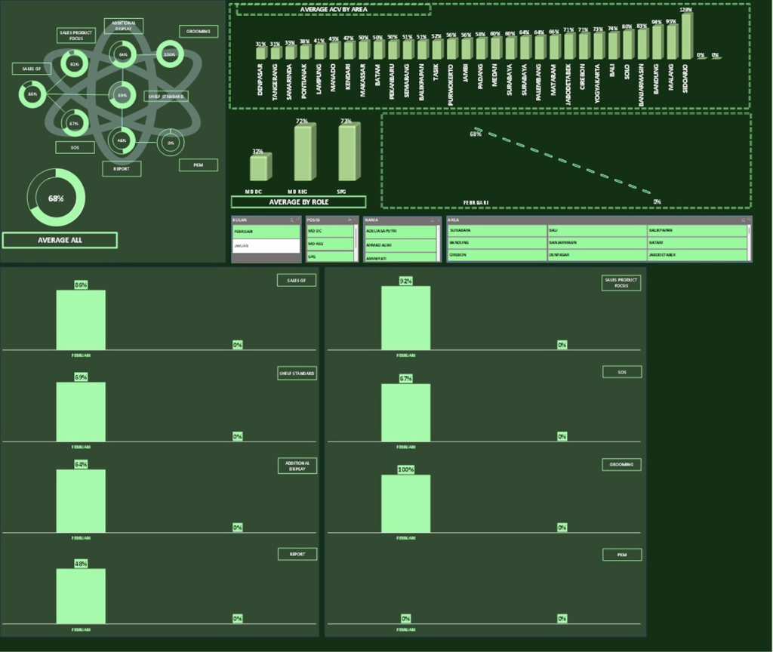Select the 32% MD DC bar in the role chart
This screenshot has height=652, width=773.
pos(260,168)
